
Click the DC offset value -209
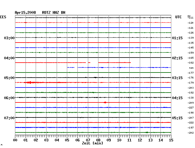tap(190, 103)
